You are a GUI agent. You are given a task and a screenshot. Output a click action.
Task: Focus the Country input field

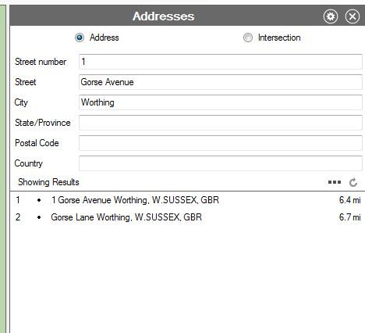(x=221, y=163)
